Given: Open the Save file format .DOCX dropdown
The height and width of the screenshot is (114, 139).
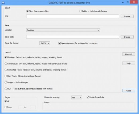Looking at the screenshot, I should click(x=45, y=43).
